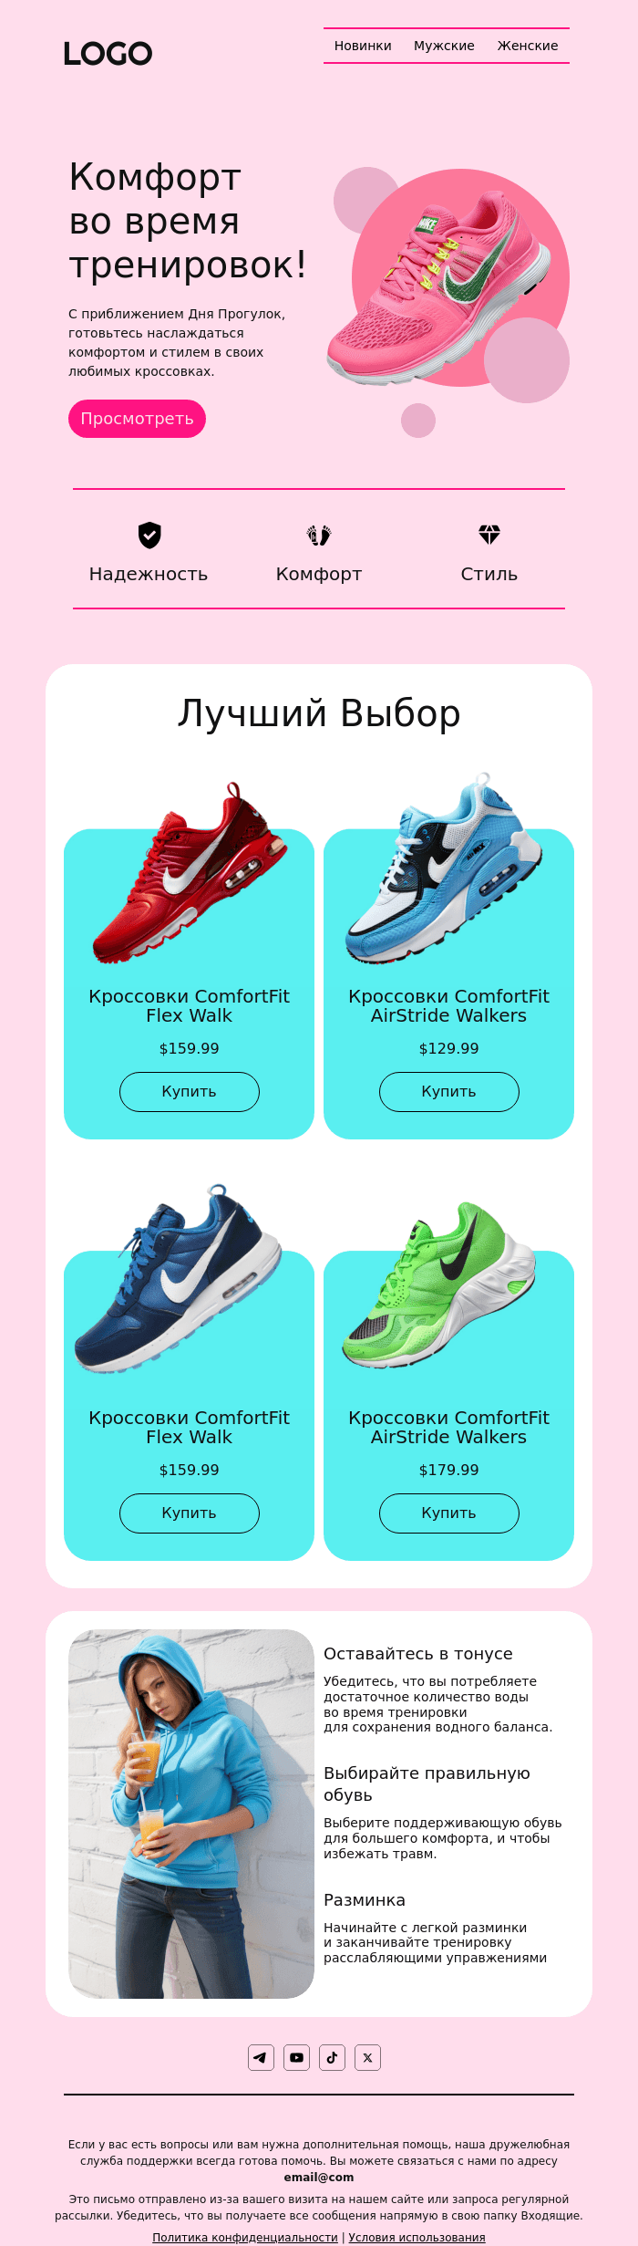The height and width of the screenshot is (2246, 638).
Task: Open the Мужские menu item
Action: click(444, 46)
